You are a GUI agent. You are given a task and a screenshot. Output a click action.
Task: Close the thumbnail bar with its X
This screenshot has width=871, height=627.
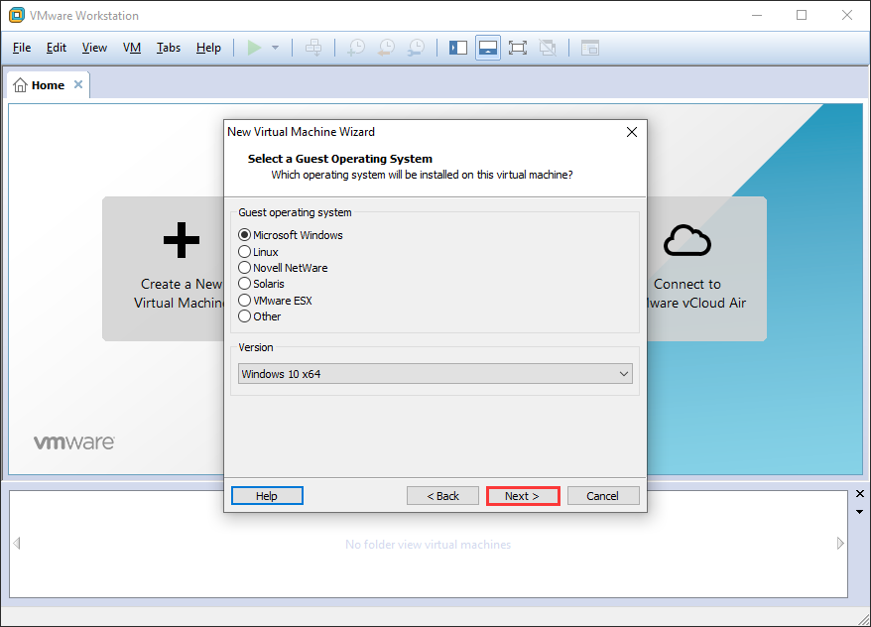(860, 494)
